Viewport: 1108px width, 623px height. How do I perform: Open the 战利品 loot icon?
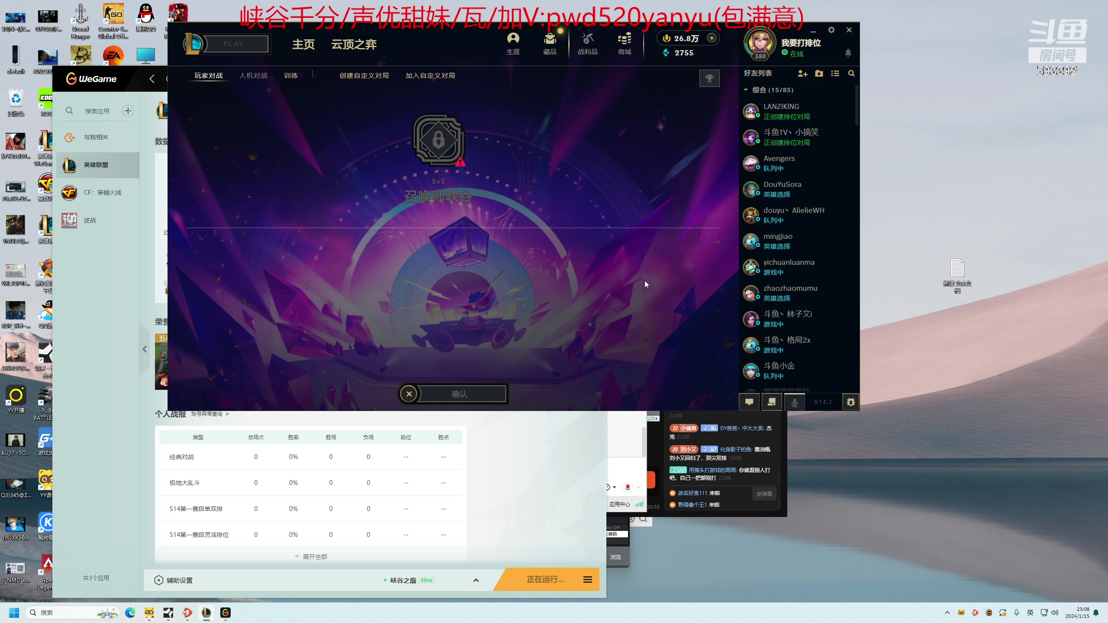pos(587,43)
